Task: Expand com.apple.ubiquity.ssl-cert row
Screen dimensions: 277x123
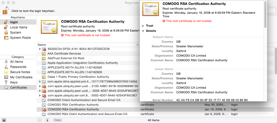Action: coord(40,96)
